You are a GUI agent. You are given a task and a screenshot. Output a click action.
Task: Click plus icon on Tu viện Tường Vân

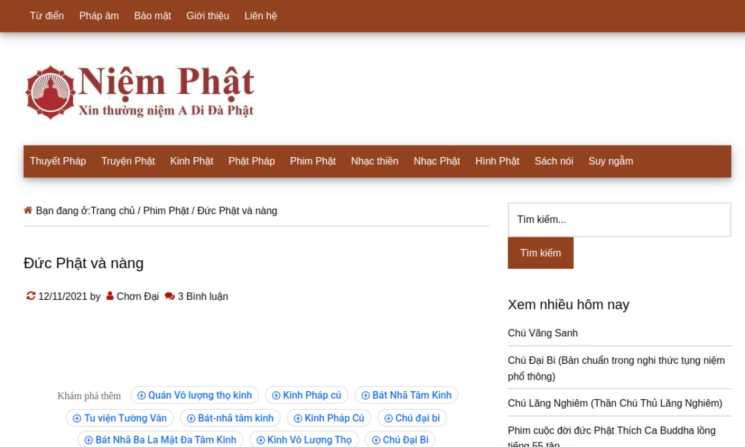77,418
